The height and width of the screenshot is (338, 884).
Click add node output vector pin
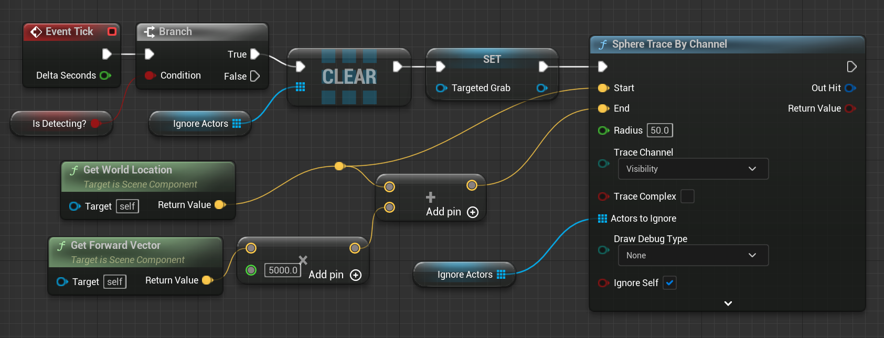(x=472, y=185)
